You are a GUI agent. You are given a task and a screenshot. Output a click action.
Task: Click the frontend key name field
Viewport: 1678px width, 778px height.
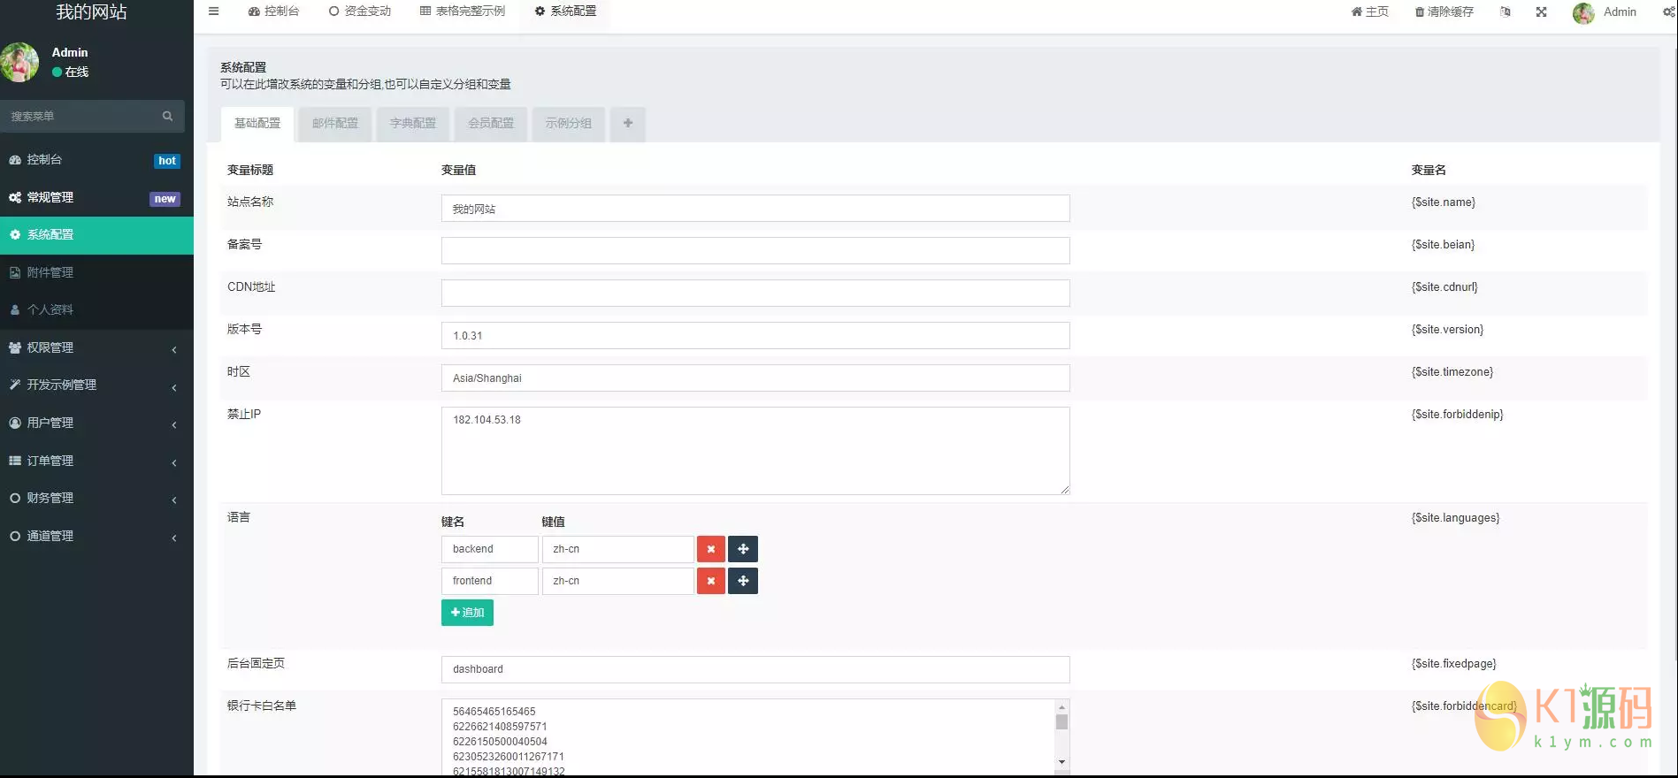[x=490, y=581]
